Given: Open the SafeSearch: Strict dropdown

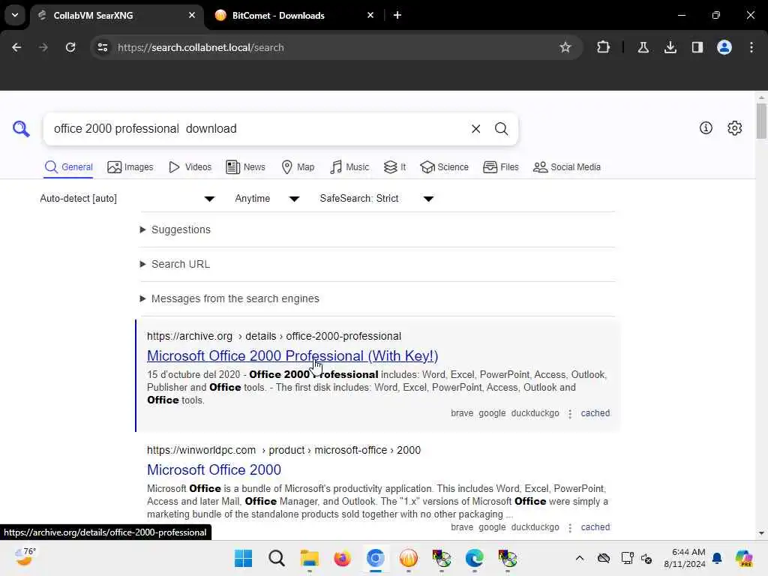Looking at the screenshot, I should (x=376, y=198).
